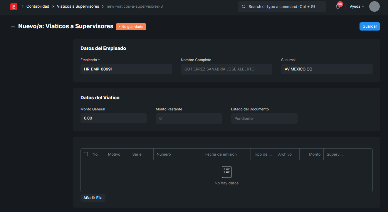Focus the search command bar

pos(282,6)
